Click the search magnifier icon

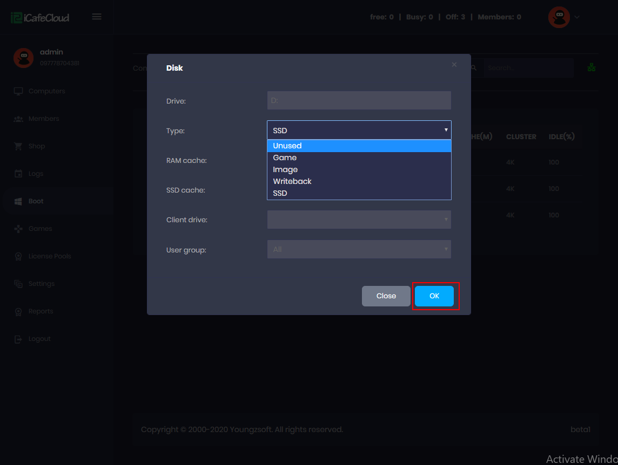[473, 68]
